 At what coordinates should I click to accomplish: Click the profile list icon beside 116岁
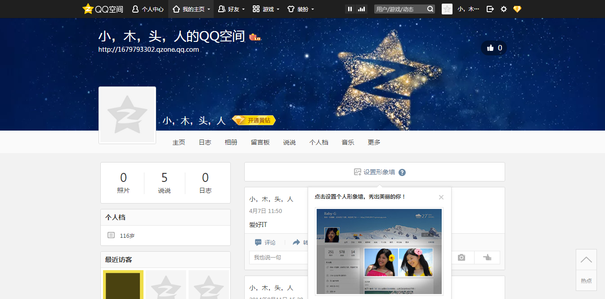[111, 235]
